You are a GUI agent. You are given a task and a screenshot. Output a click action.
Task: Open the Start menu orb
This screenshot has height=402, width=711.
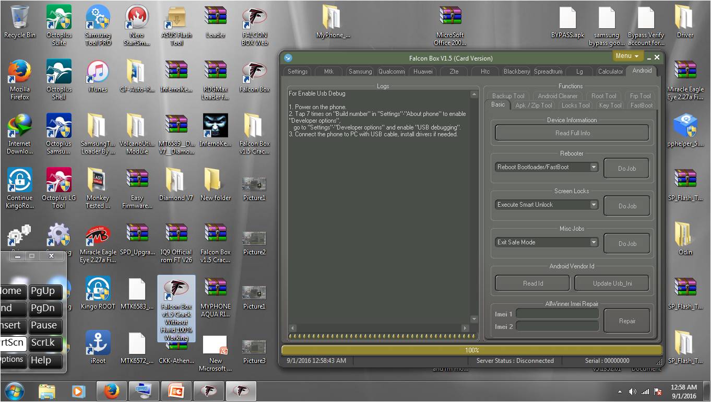point(14,391)
